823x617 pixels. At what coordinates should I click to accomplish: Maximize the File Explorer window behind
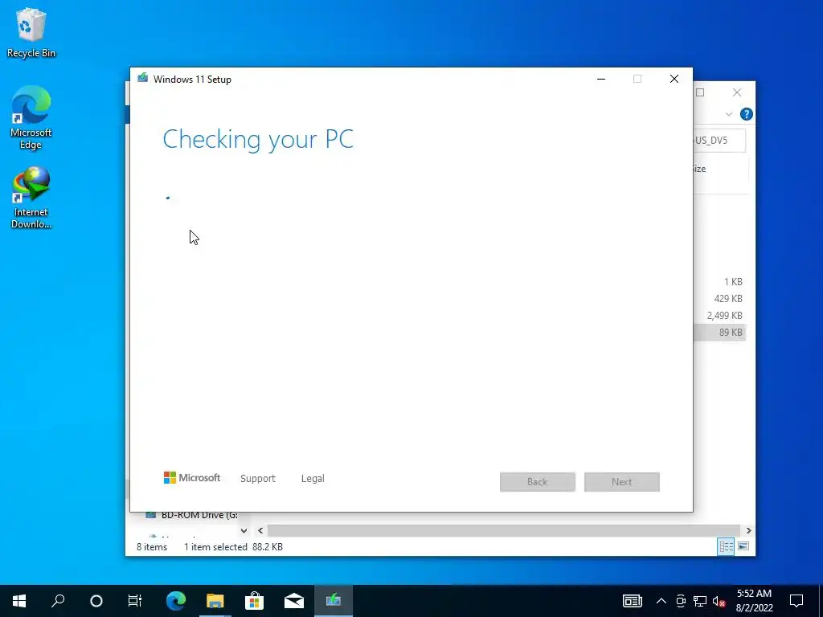[700, 92]
